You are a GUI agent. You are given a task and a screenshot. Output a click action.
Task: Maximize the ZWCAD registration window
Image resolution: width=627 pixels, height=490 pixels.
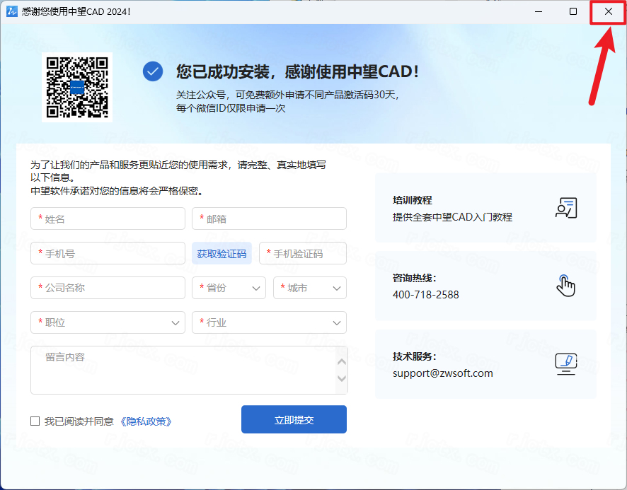click(x=573, y=12)
